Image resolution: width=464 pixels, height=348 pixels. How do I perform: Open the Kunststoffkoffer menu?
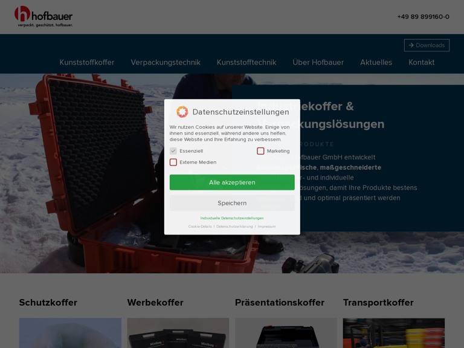[86, 62]
